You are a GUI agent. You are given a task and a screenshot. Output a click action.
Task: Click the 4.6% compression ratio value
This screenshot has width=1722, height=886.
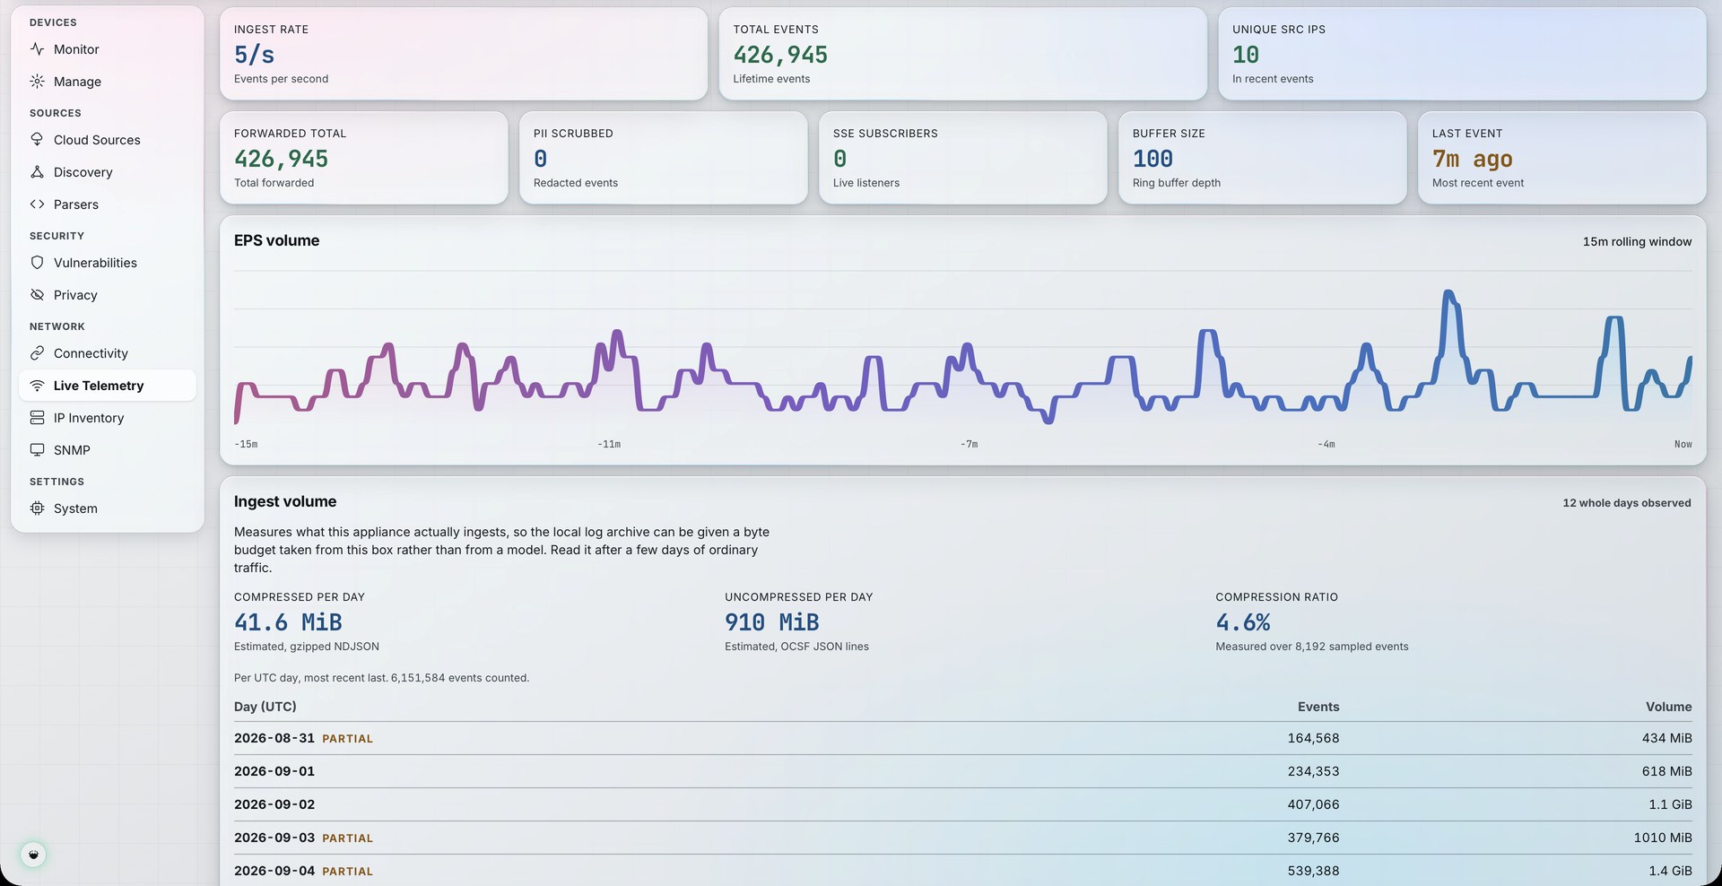1243,622
